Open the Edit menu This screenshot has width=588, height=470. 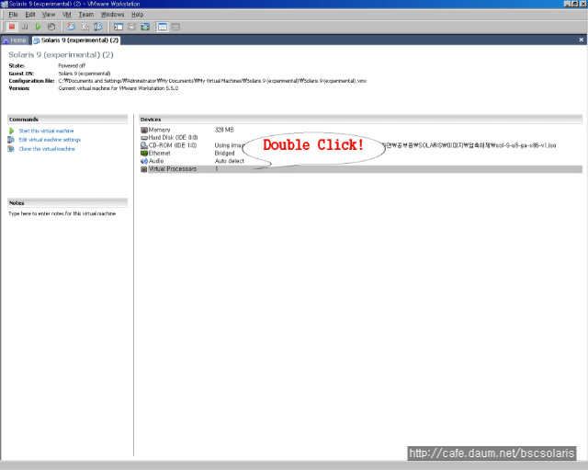click(x=30, y=15)
